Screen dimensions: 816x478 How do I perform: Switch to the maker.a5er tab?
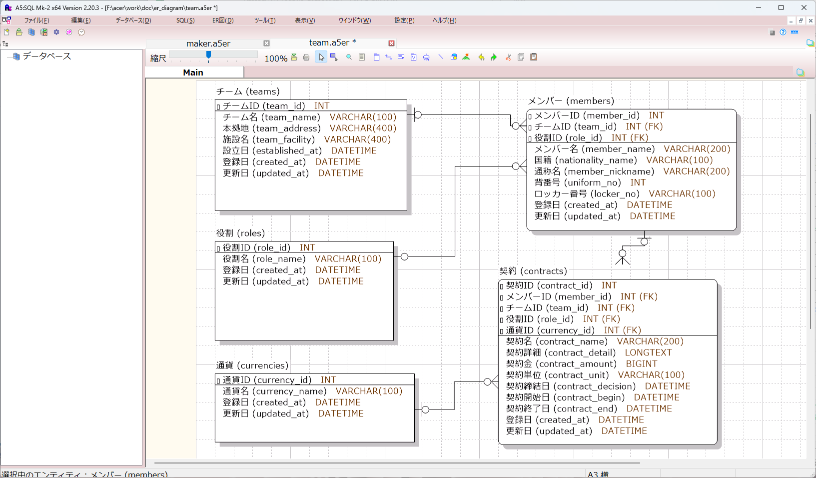(x=208, y=43)
